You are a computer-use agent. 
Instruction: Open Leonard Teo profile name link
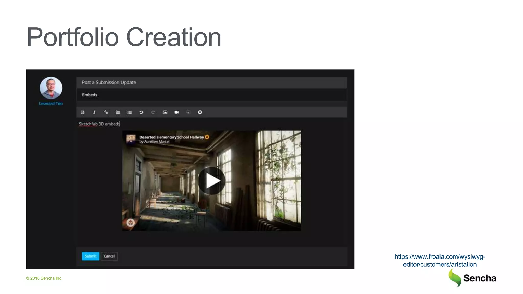(x=51, y=104)
